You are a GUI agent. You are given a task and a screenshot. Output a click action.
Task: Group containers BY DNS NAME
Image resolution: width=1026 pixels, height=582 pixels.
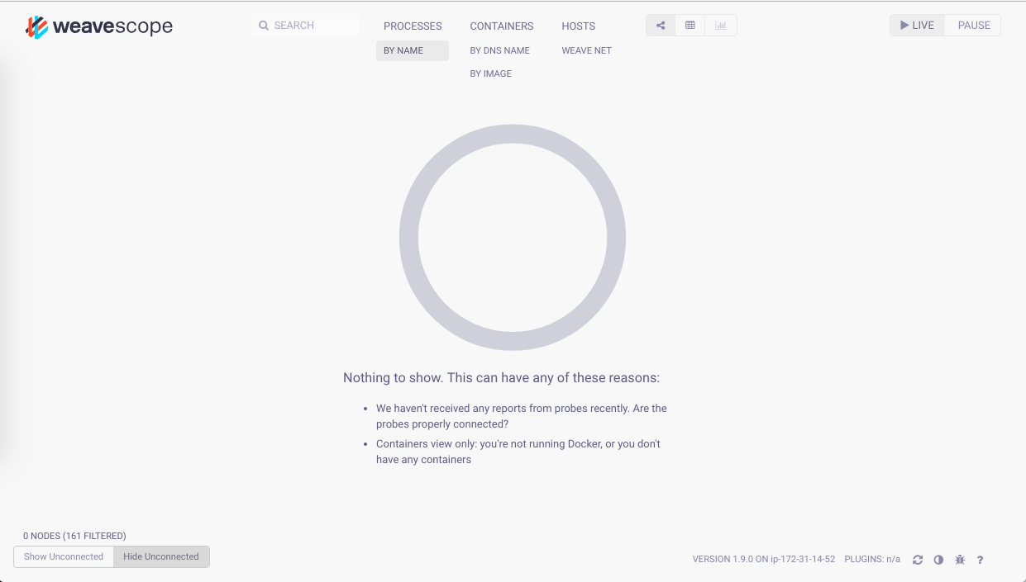tap(499, 50)
